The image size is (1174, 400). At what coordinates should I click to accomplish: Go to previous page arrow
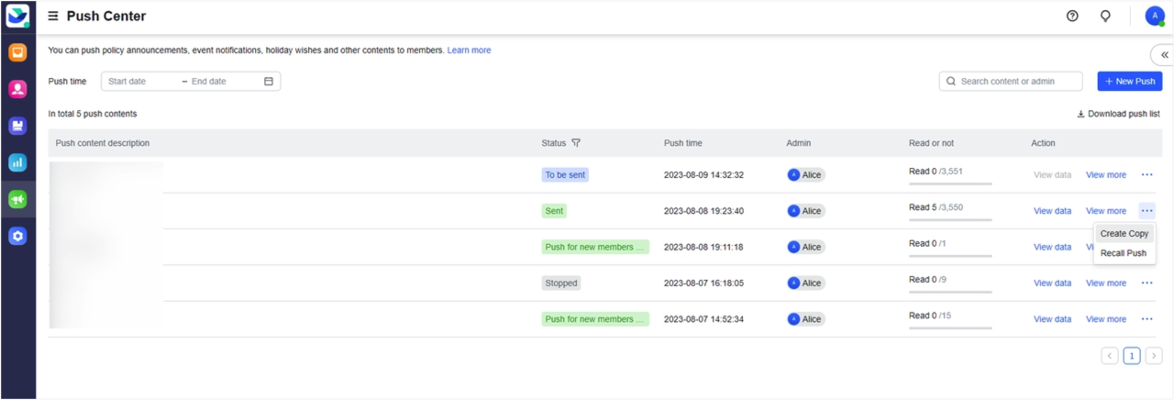pyautogui.click(x=1110, y=356)
